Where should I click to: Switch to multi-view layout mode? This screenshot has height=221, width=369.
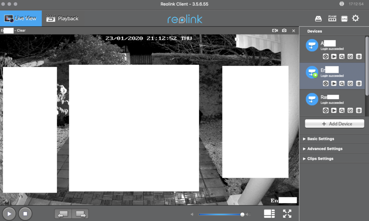pos(269,213)
